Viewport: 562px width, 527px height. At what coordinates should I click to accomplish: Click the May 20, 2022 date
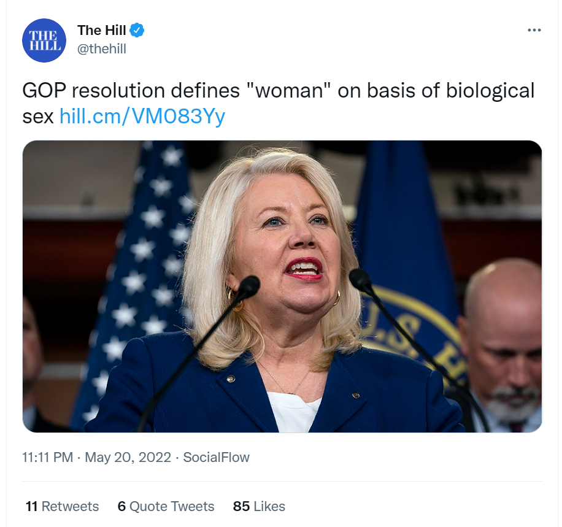pos(128,458)
